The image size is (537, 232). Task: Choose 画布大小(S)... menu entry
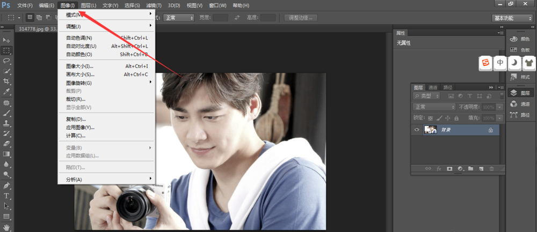pos(80,74)
